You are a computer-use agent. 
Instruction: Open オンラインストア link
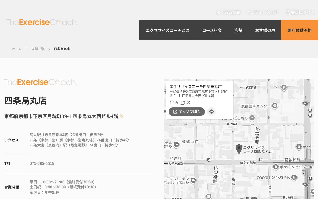coord(262,12)
